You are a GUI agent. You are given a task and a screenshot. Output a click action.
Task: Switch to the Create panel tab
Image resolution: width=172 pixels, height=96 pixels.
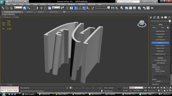[151, 17]
